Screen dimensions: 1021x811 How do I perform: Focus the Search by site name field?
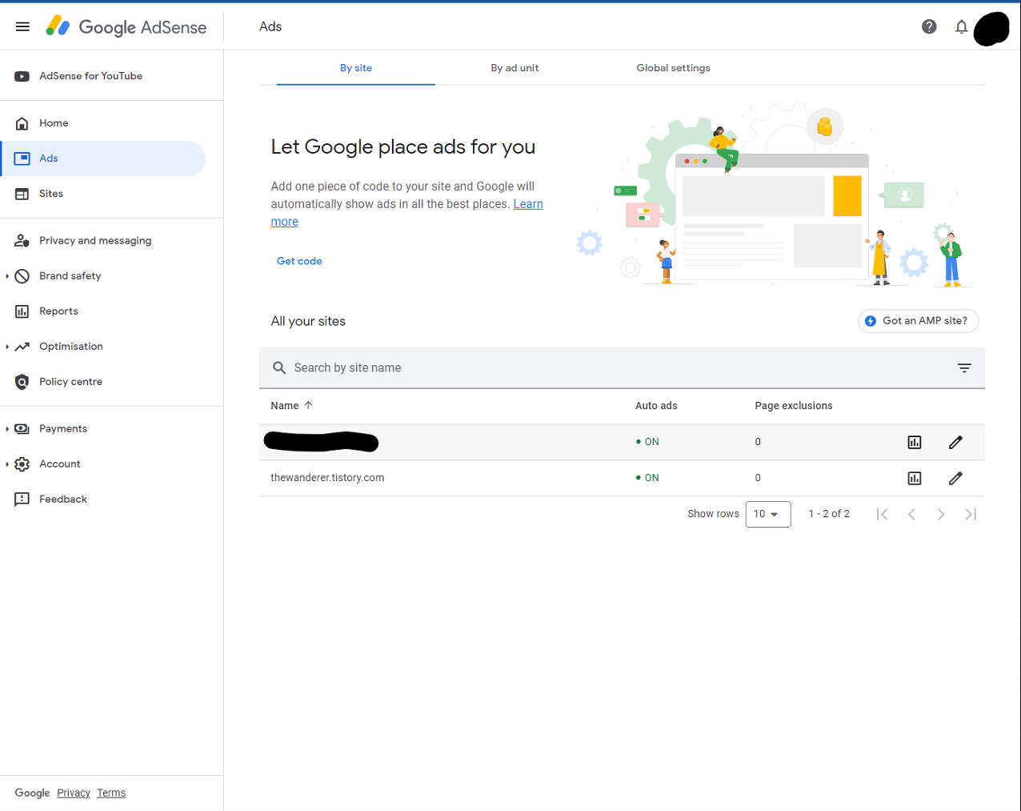[x=622, y=368]
